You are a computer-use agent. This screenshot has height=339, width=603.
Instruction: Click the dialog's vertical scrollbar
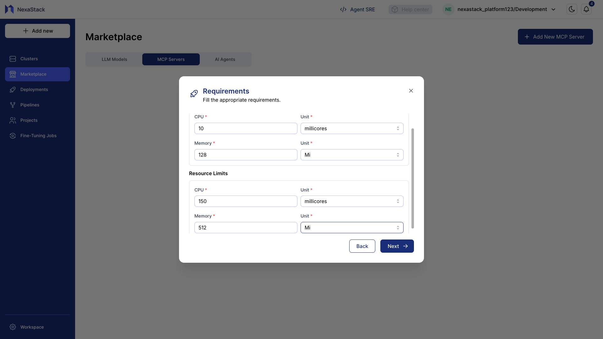pyautogui.click(x=412, y=178)
